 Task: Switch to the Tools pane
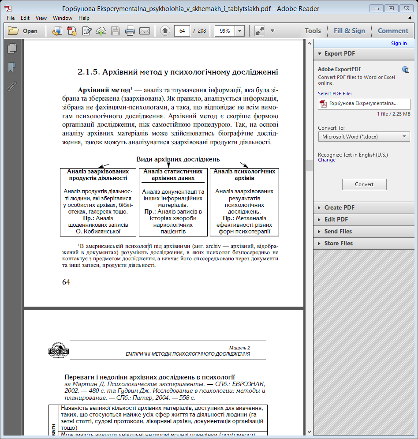[313, 31]
